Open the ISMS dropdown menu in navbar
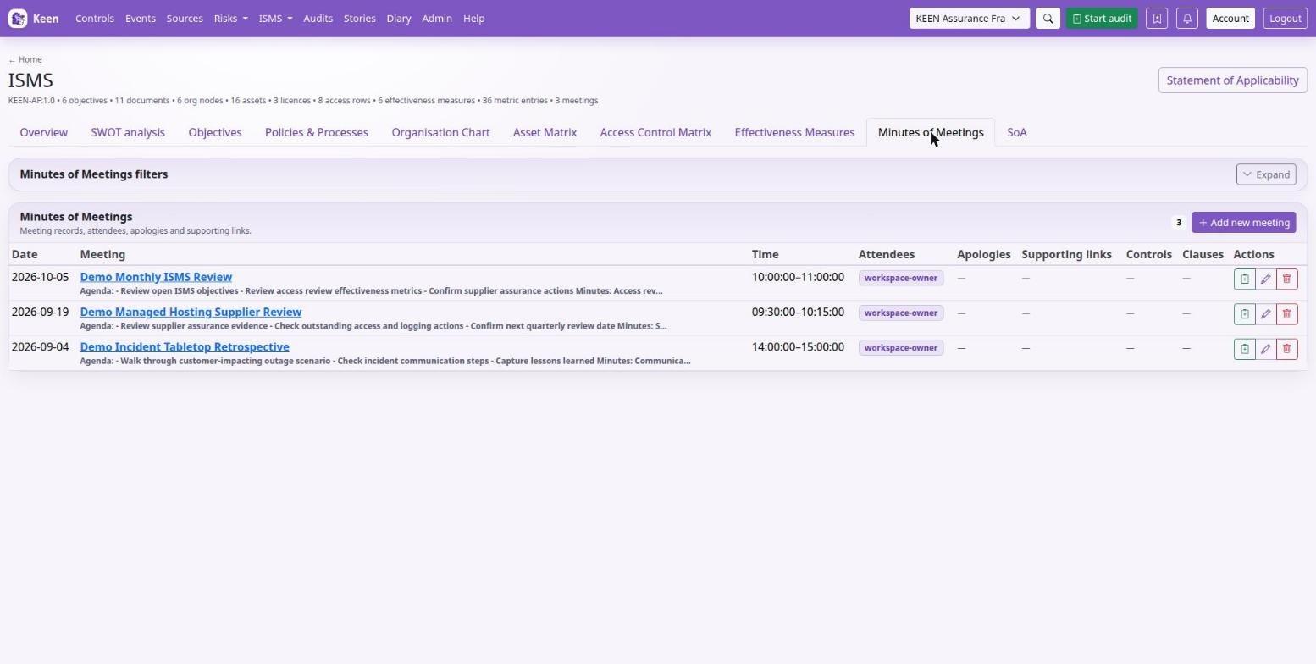Screen dimensions: 1316x664 point(275,19)
